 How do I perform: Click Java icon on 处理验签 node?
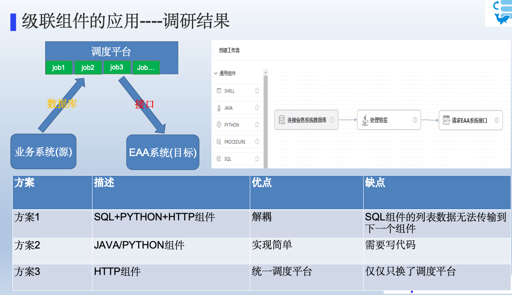point(364,120)
